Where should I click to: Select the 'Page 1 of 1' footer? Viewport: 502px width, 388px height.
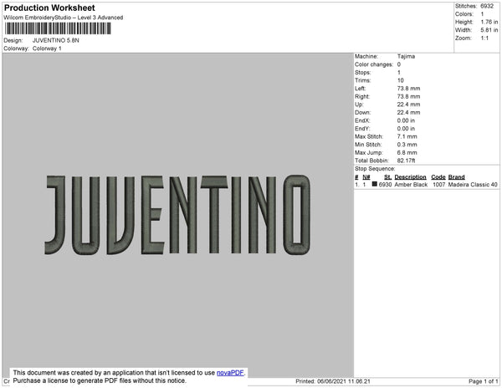(x=484, y=381)
